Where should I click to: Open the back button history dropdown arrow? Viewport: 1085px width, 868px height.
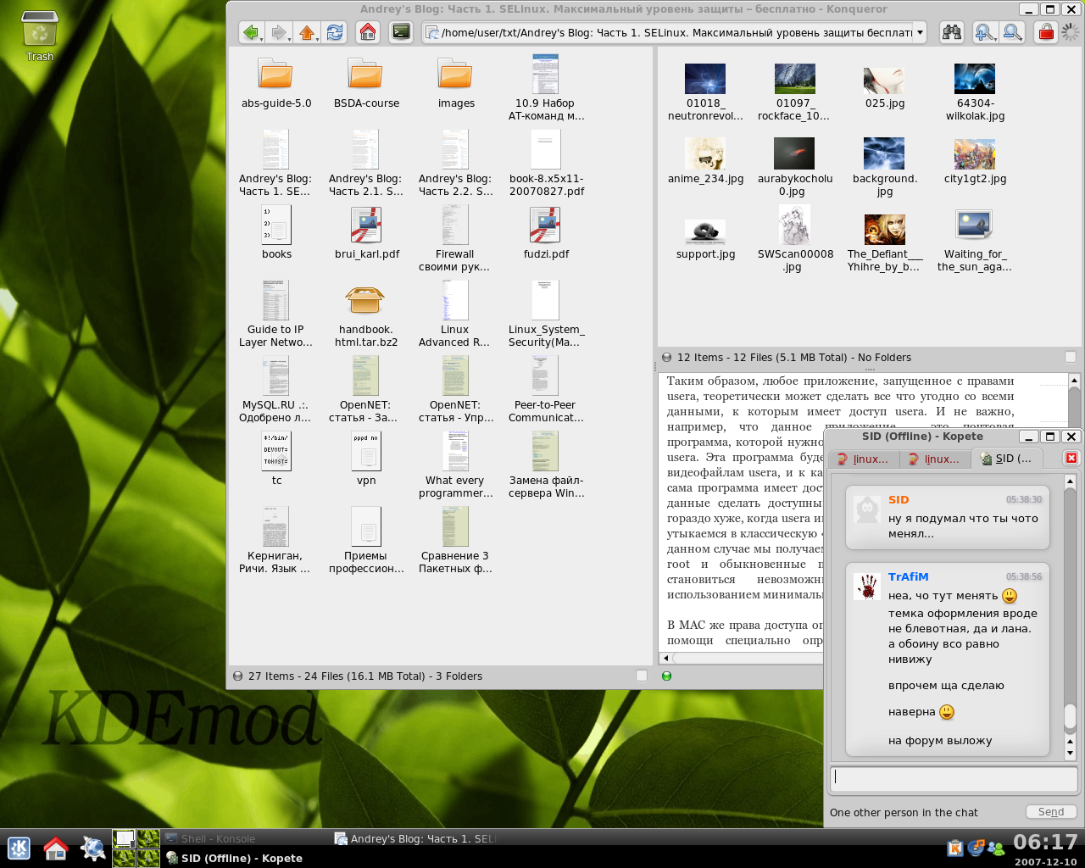click(x=261, y=38)
